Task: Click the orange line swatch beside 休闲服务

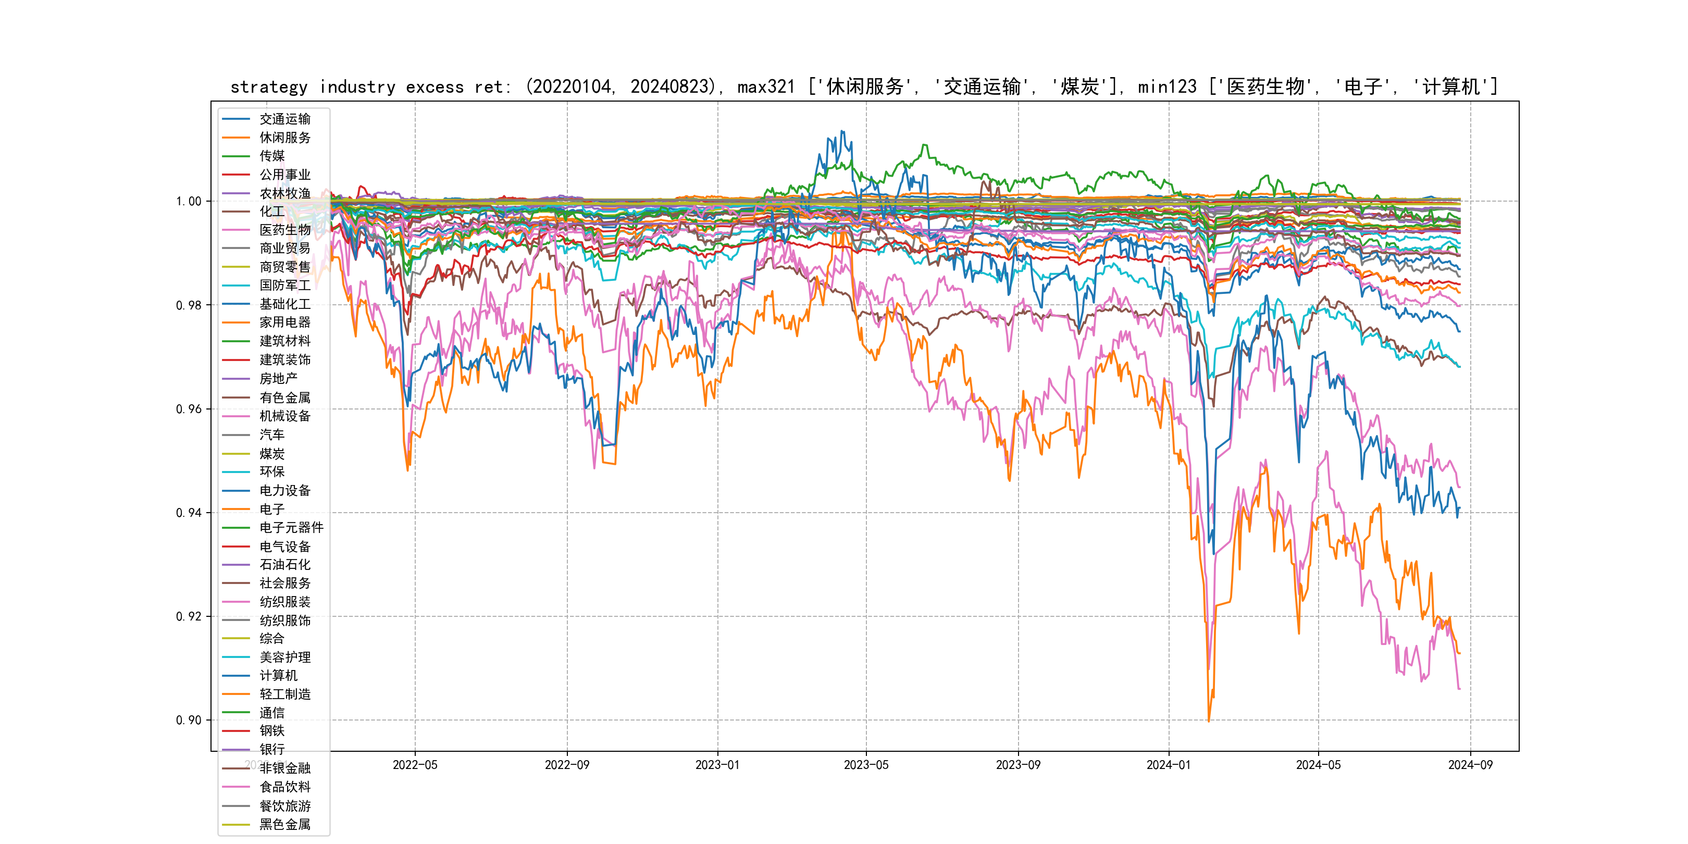Action: (x=236, y=138)
